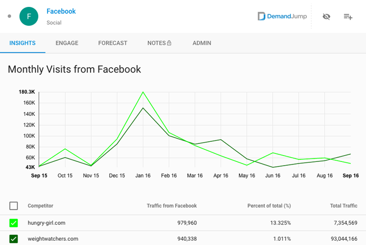Click the 7,354,569 total traffic value

pyautogui.click(x=345, y=223)
